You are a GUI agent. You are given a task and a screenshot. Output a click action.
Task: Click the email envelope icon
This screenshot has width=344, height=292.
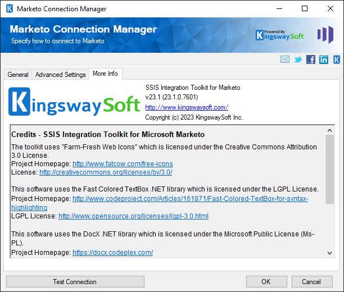pyautogui.click(x=285, y=59)
